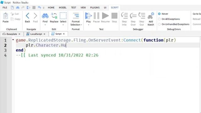Click the binoculars icon in quick access toolbar
Image resolution: width=201 pixels, height=113 pixels.
(x=18, y=8)
